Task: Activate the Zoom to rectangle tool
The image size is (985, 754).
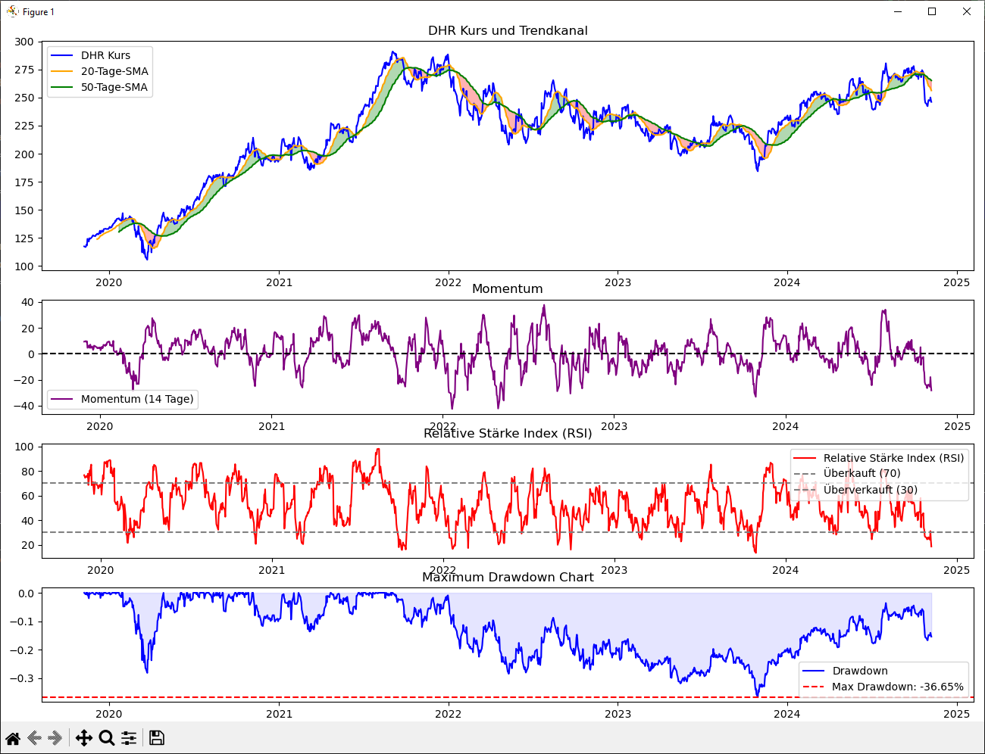Action: pyautogui.click(x=107, y=738)
